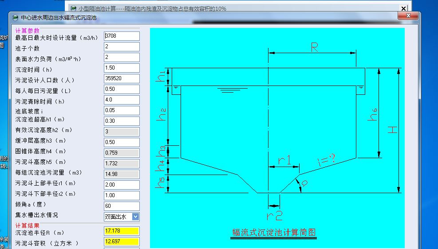
Task: Click the hopper upper radius r1 field showing 2.00
Action: (x=122, y=185)
